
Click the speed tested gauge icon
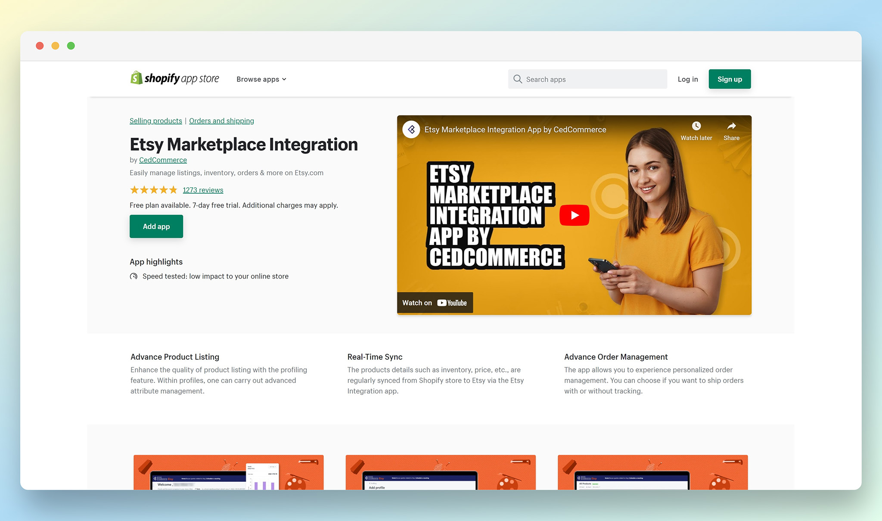tap(134, 276)
